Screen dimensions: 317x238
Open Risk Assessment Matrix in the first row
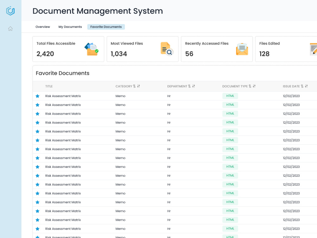pyautogui.click(x=63, y=96)
